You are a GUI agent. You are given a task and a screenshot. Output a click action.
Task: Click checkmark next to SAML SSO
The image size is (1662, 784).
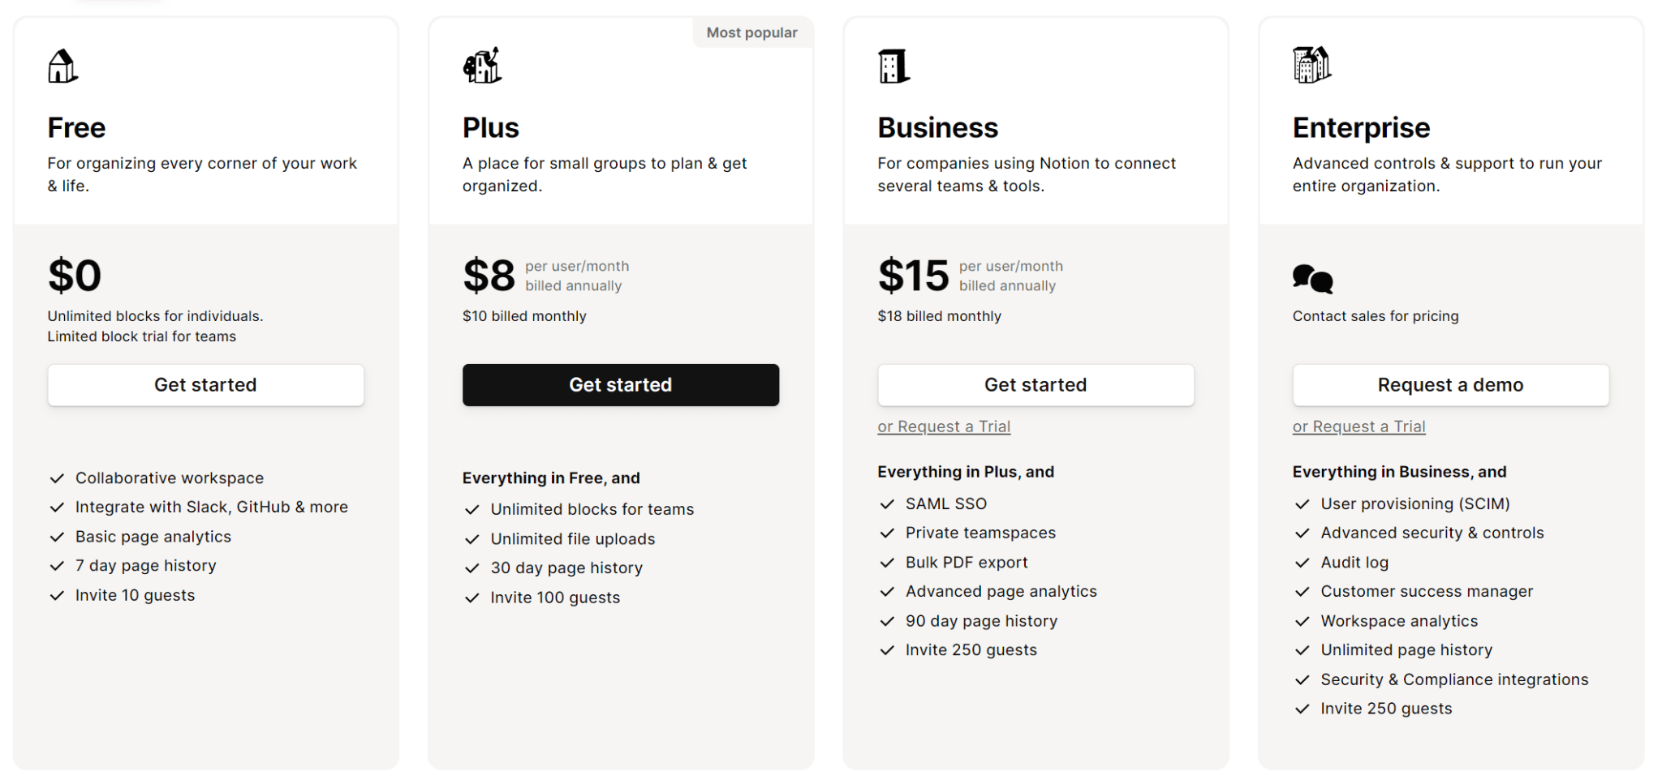click(887, 504)
